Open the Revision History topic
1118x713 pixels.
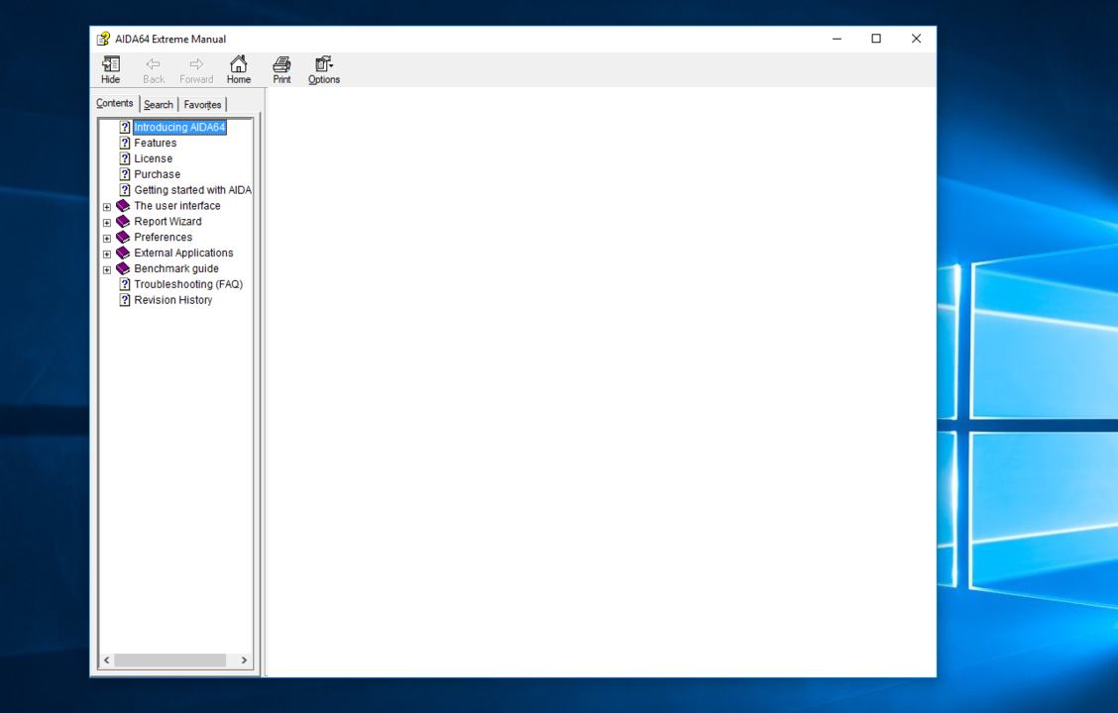click(x=173, y=300)
